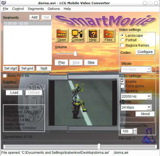
Task: Click 'Audio rate: 22050Hz' clip info
Action: point(20,128)
